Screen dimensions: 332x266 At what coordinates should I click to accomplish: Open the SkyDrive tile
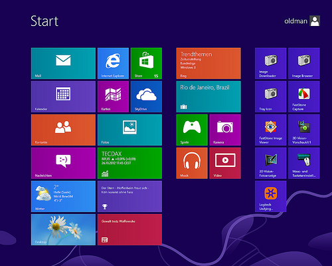tap(146, 96)
